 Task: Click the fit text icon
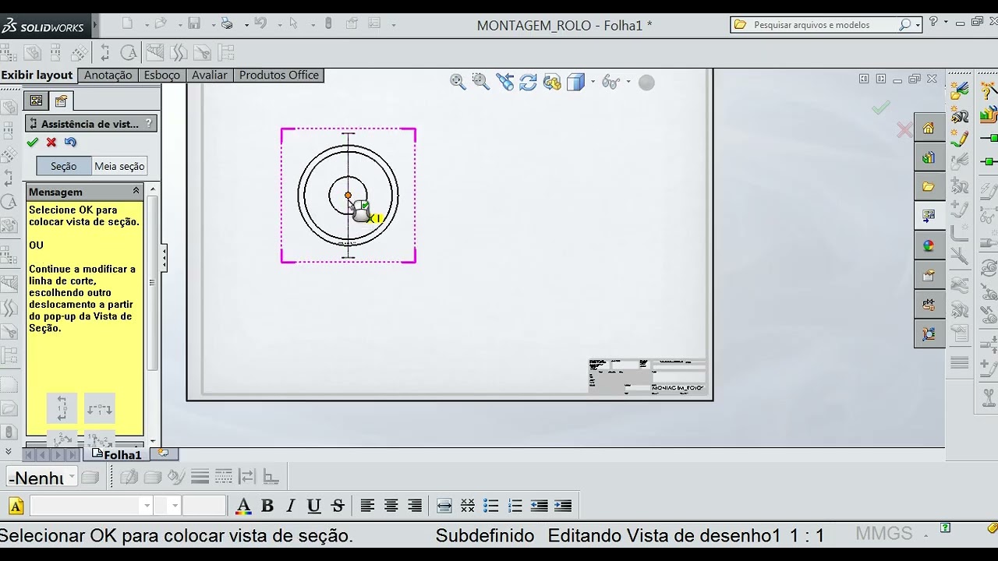444,506
